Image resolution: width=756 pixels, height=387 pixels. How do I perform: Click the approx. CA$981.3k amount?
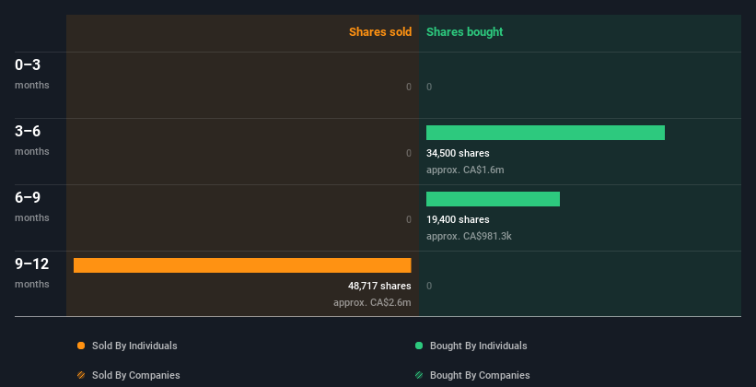(469, 236)
